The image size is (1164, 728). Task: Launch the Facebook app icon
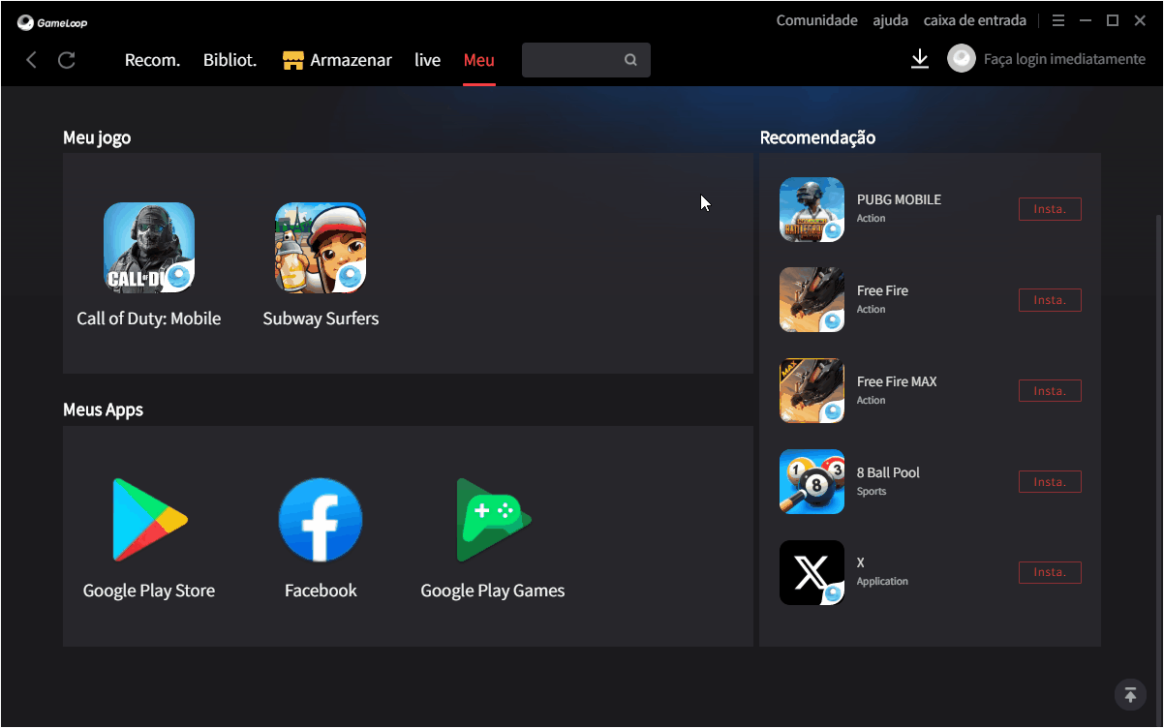[321, 520]
